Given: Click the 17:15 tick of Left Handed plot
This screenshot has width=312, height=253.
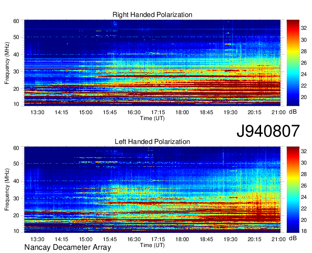Looking at the screenshot, I should [x=158, y=239].
